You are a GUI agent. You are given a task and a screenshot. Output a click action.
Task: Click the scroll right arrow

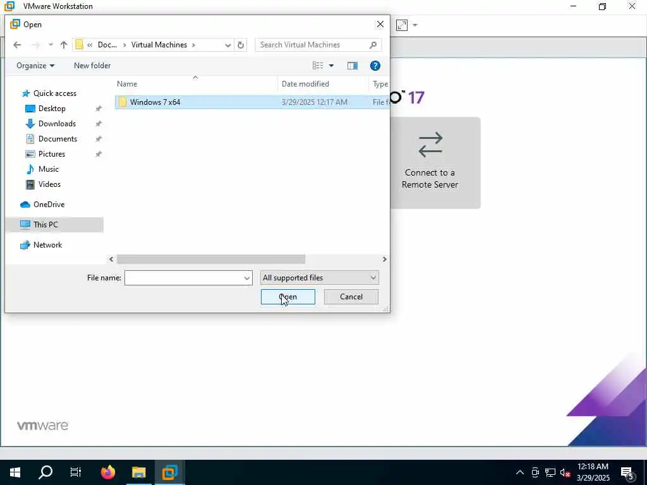(384, 259)
